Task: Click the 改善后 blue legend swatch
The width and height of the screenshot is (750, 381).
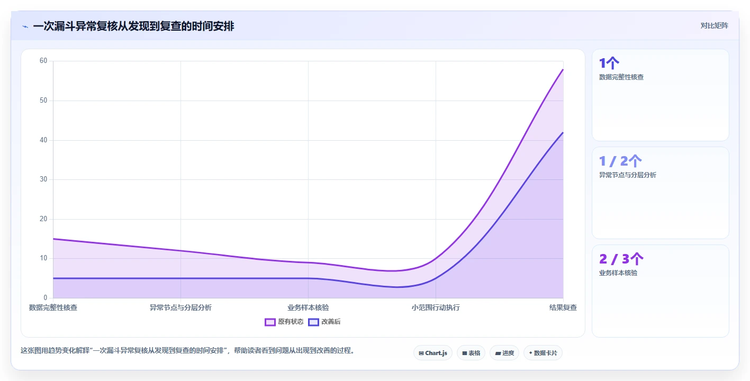Action: 313,322
